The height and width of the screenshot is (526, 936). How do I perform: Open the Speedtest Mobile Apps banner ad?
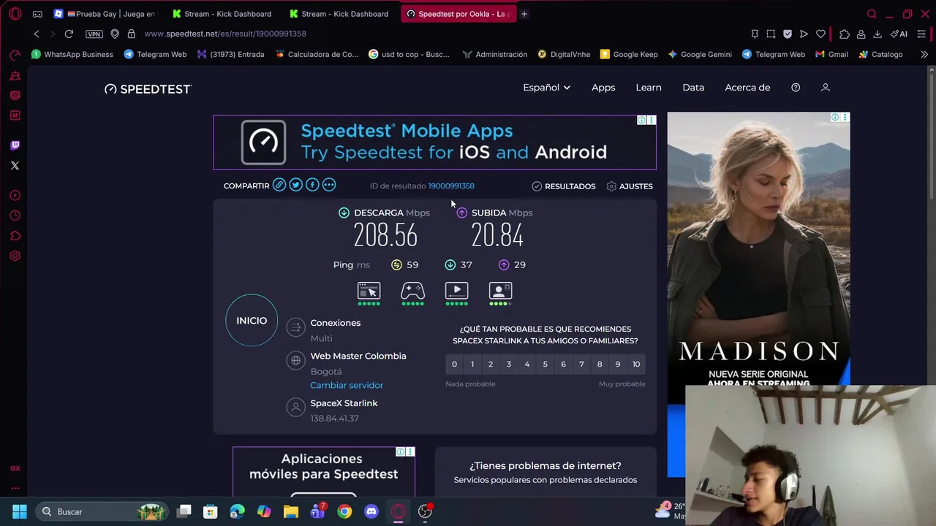pyautogui.click(x=434, y=142)
